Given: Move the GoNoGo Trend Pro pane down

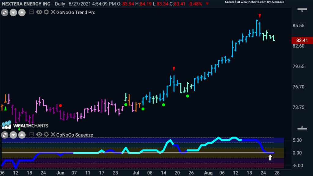Looking at the screenshot, I should (x=13, y=13).
